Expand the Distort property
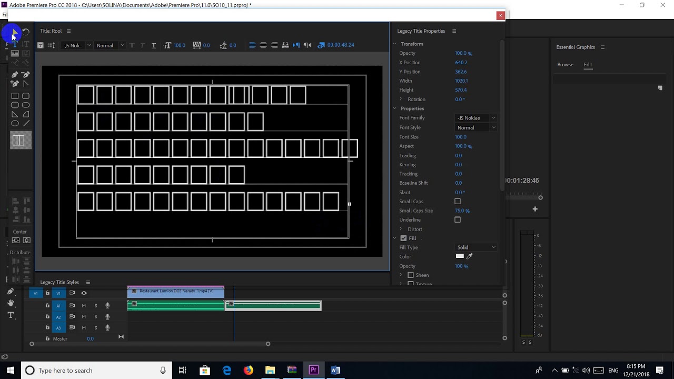The height and width of the screenshot is (379, 674). tap(401, 229)
